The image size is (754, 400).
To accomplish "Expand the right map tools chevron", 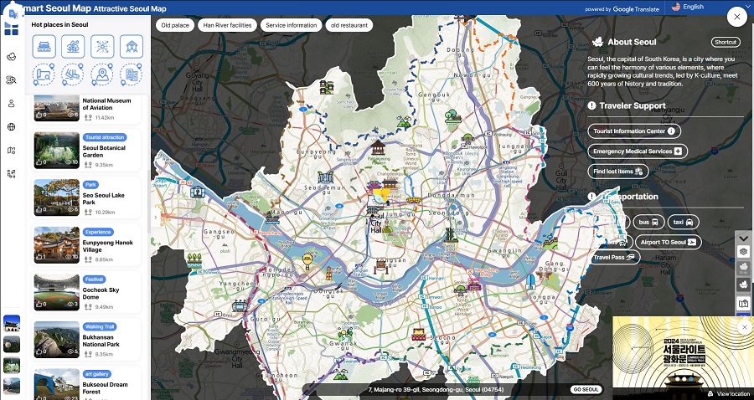I will [743, 237].
